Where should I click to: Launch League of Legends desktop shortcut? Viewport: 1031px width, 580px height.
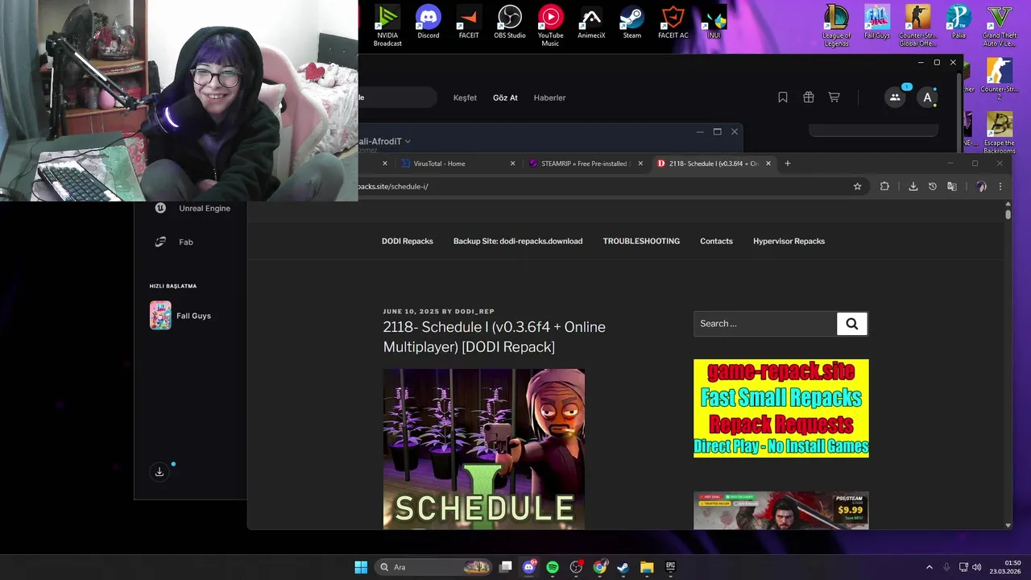(x=836, y=25)
